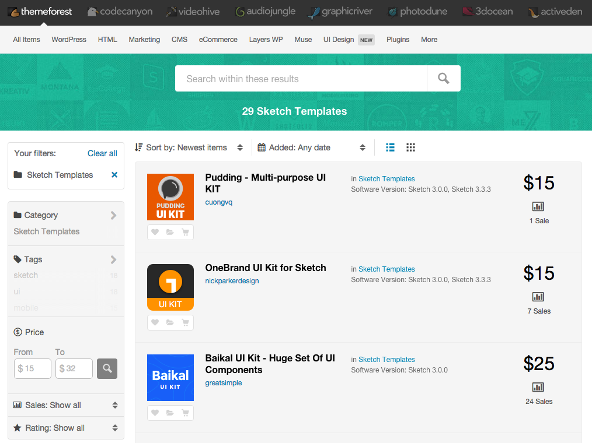
Task: Open the Pudding UI Kit thumbnail
Action: pos(170,197)
